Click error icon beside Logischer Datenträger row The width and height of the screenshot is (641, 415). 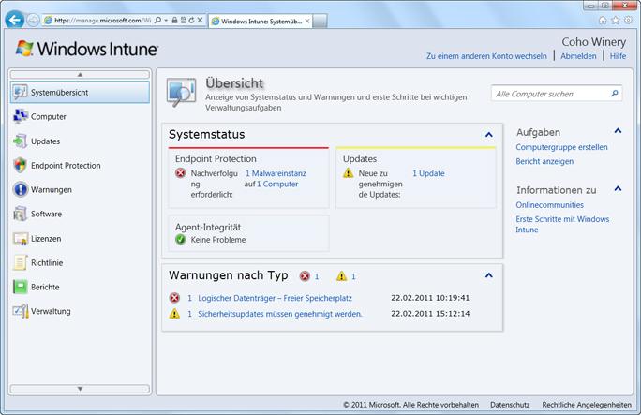[174, 298]
